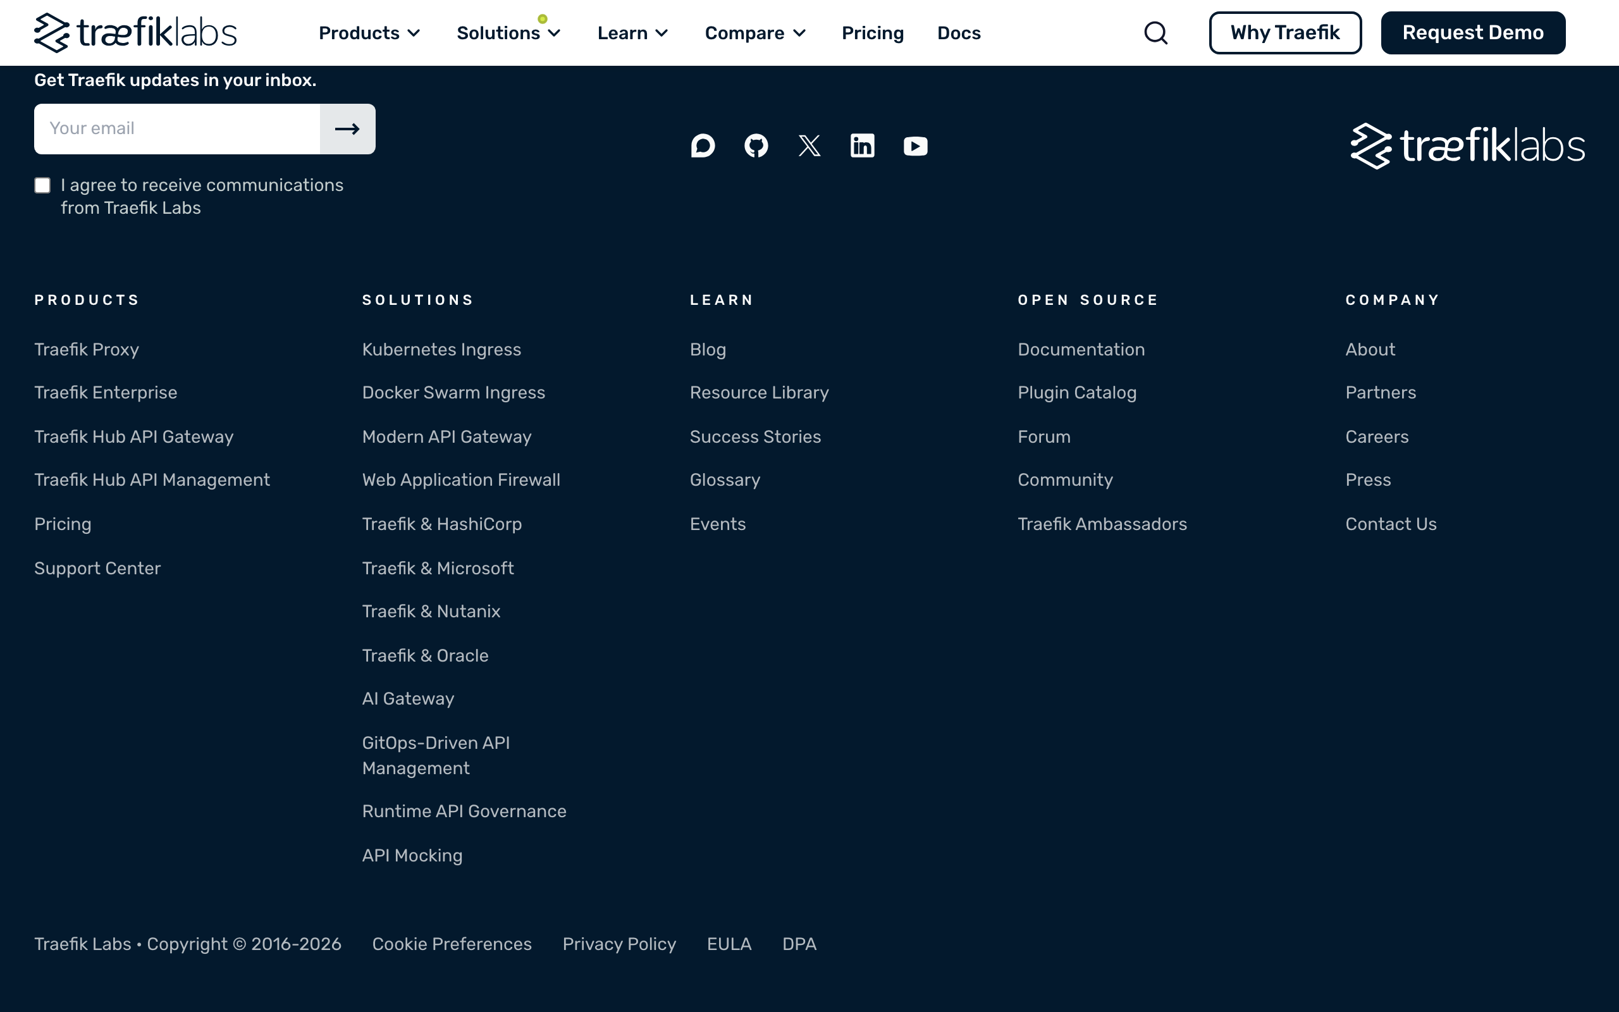The height and width of the screenshot is (1012, 1619).
Task: Focus the Your email input field
Action: click(x=177, y=128)
